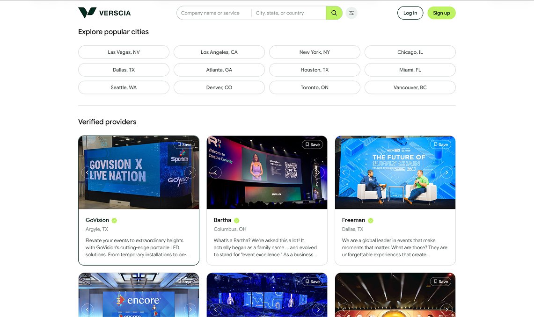The image size is (534, 317).
Task: Click Bartha description 'What's a Bartha?'
Action: click(x=265, y=248)
